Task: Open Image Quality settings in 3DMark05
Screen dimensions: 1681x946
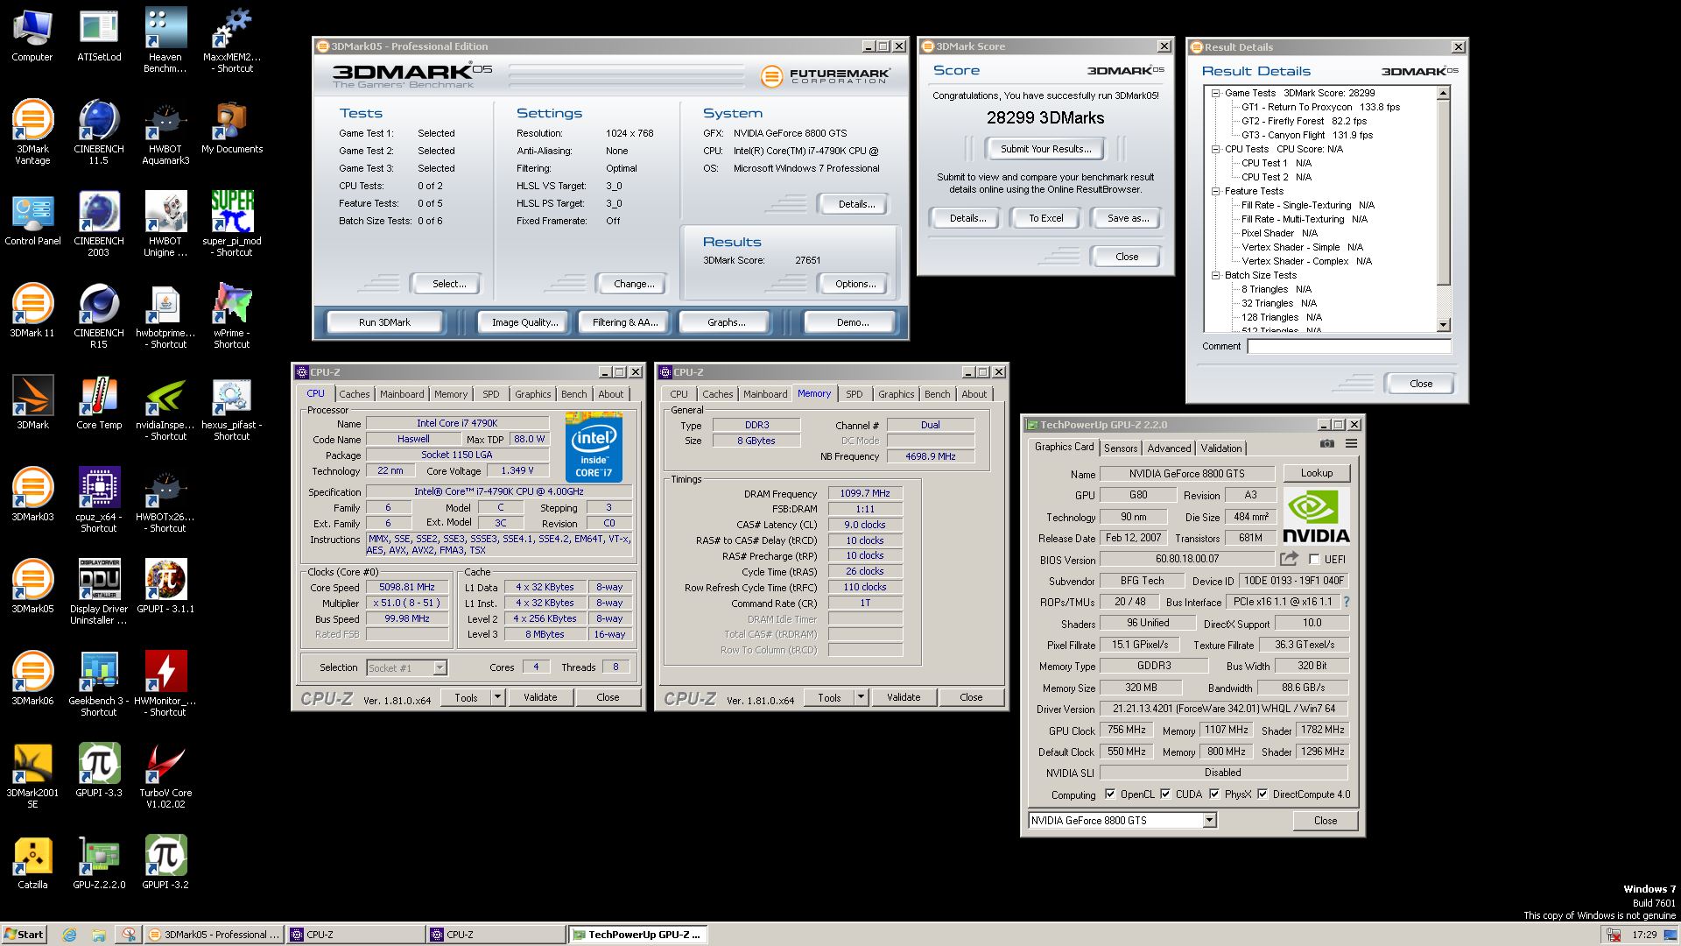Action: (x=524, y=322)
